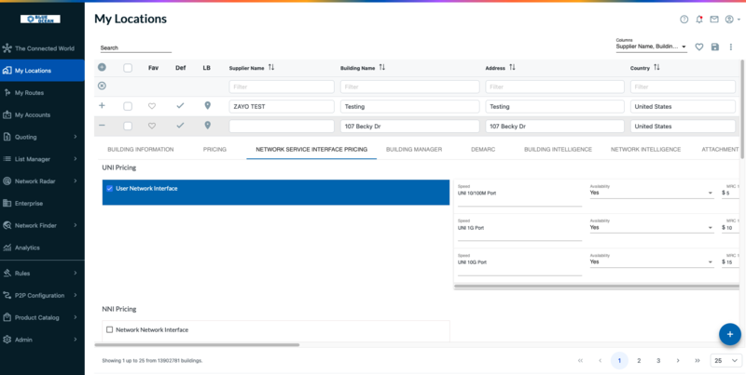Image resolution: width=746 pixels, height=375 pixels.
Task: Open the three-dot more options menu
Action: click(x=731, y=47)
